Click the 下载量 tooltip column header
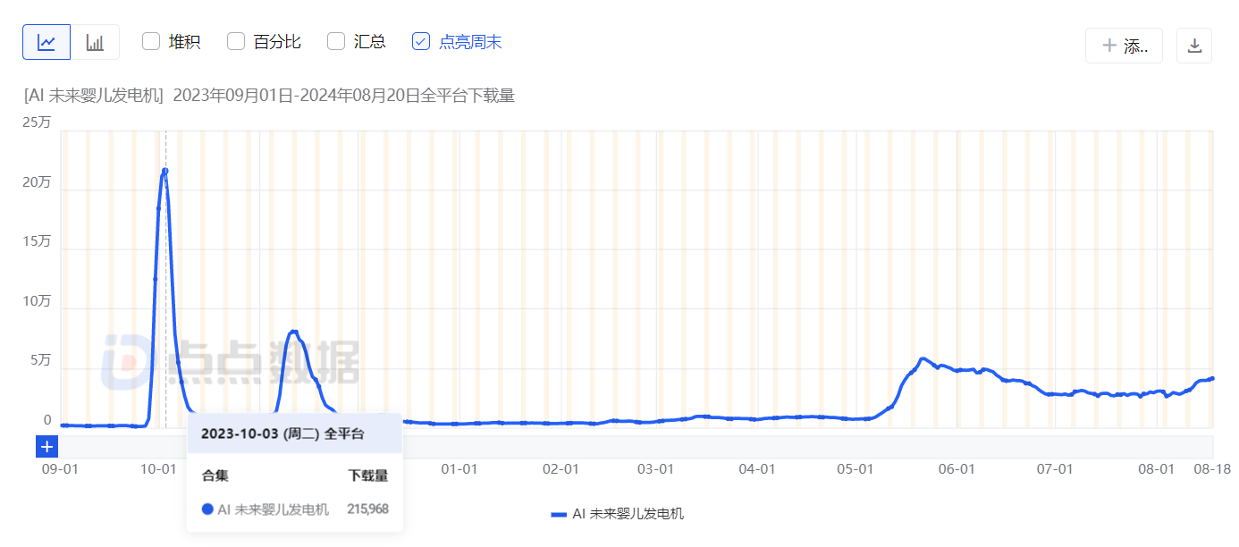This screenshot has height=547, width=1239. point(368,475)
